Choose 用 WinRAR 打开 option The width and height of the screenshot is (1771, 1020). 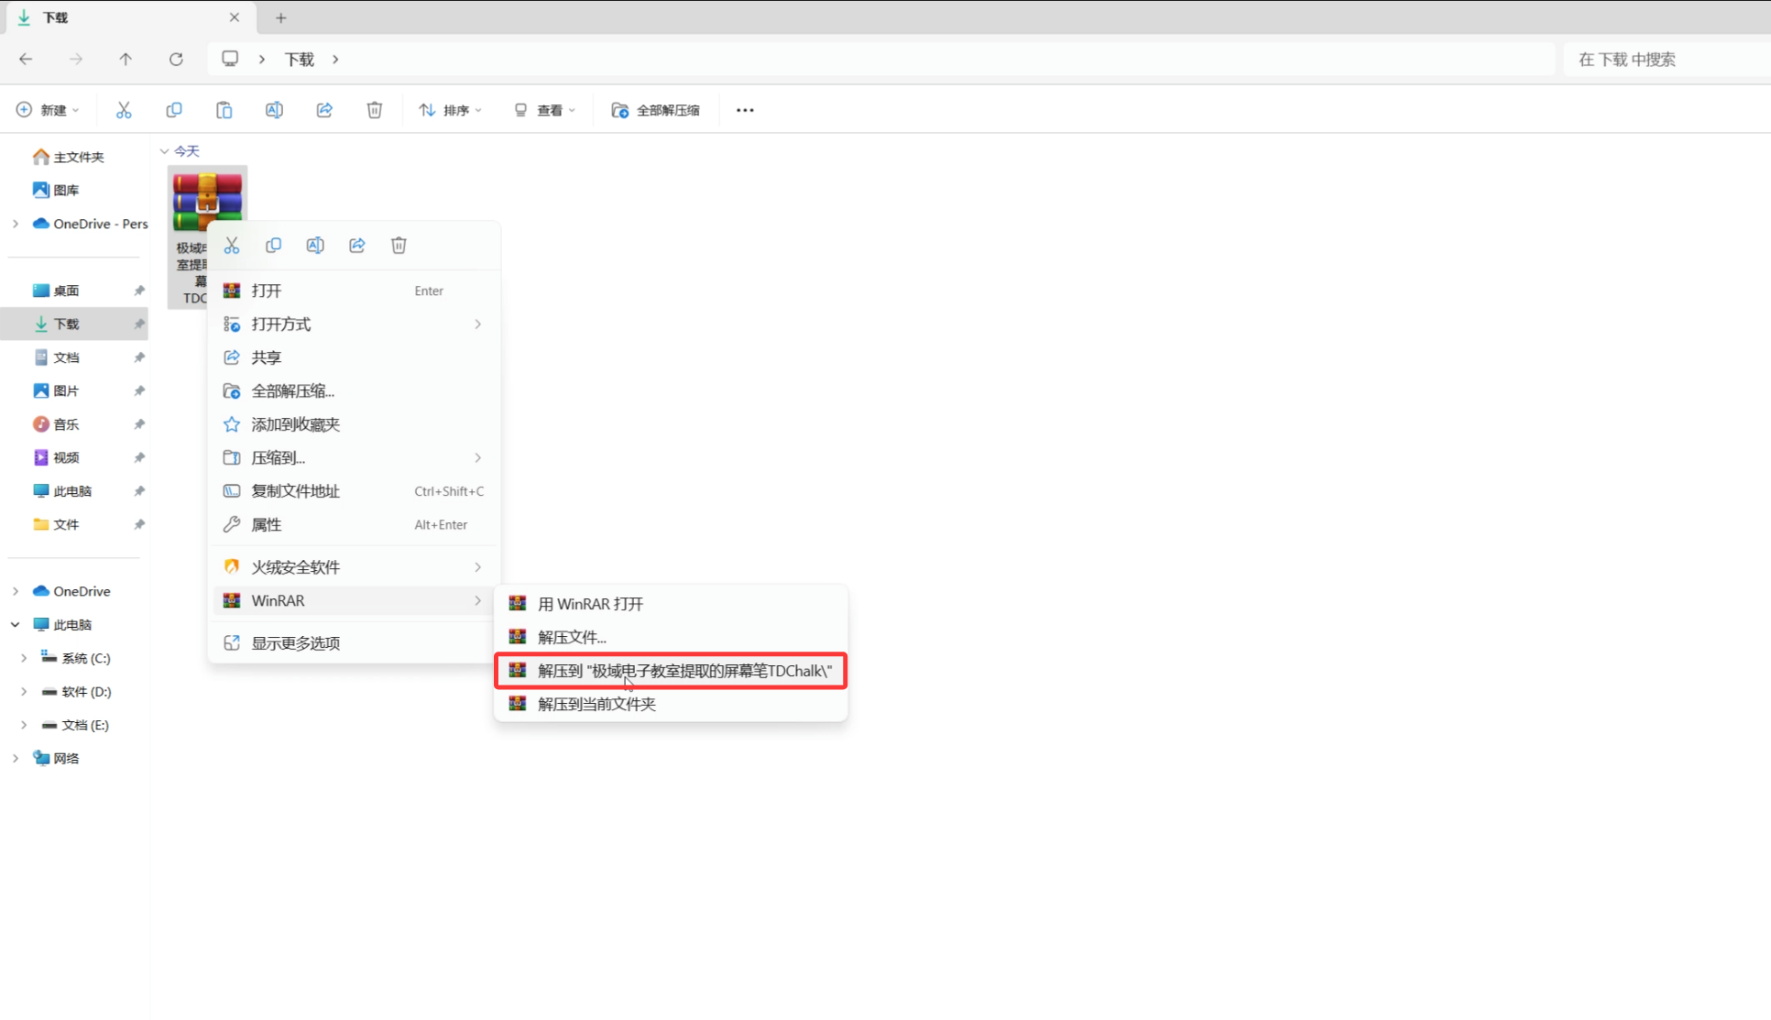[x=590, y=604]
